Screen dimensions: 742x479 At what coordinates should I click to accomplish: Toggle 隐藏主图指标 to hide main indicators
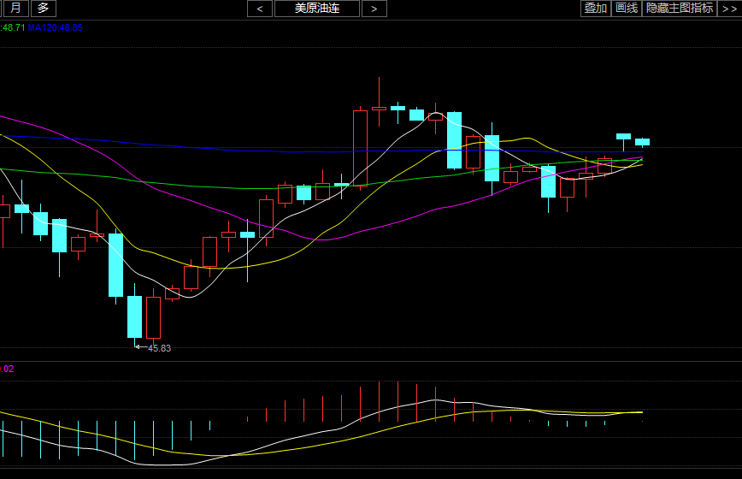(x=680, y=9)
